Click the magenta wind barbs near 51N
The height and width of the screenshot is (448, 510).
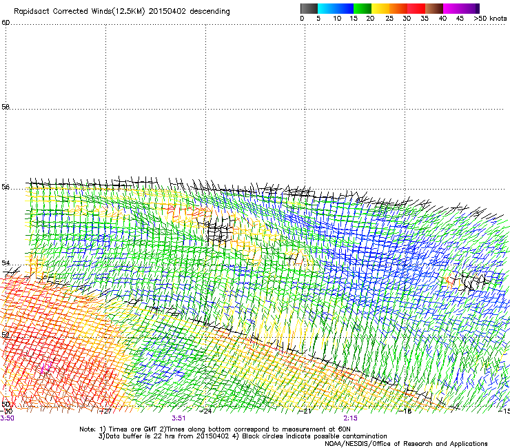coord(45,369)
